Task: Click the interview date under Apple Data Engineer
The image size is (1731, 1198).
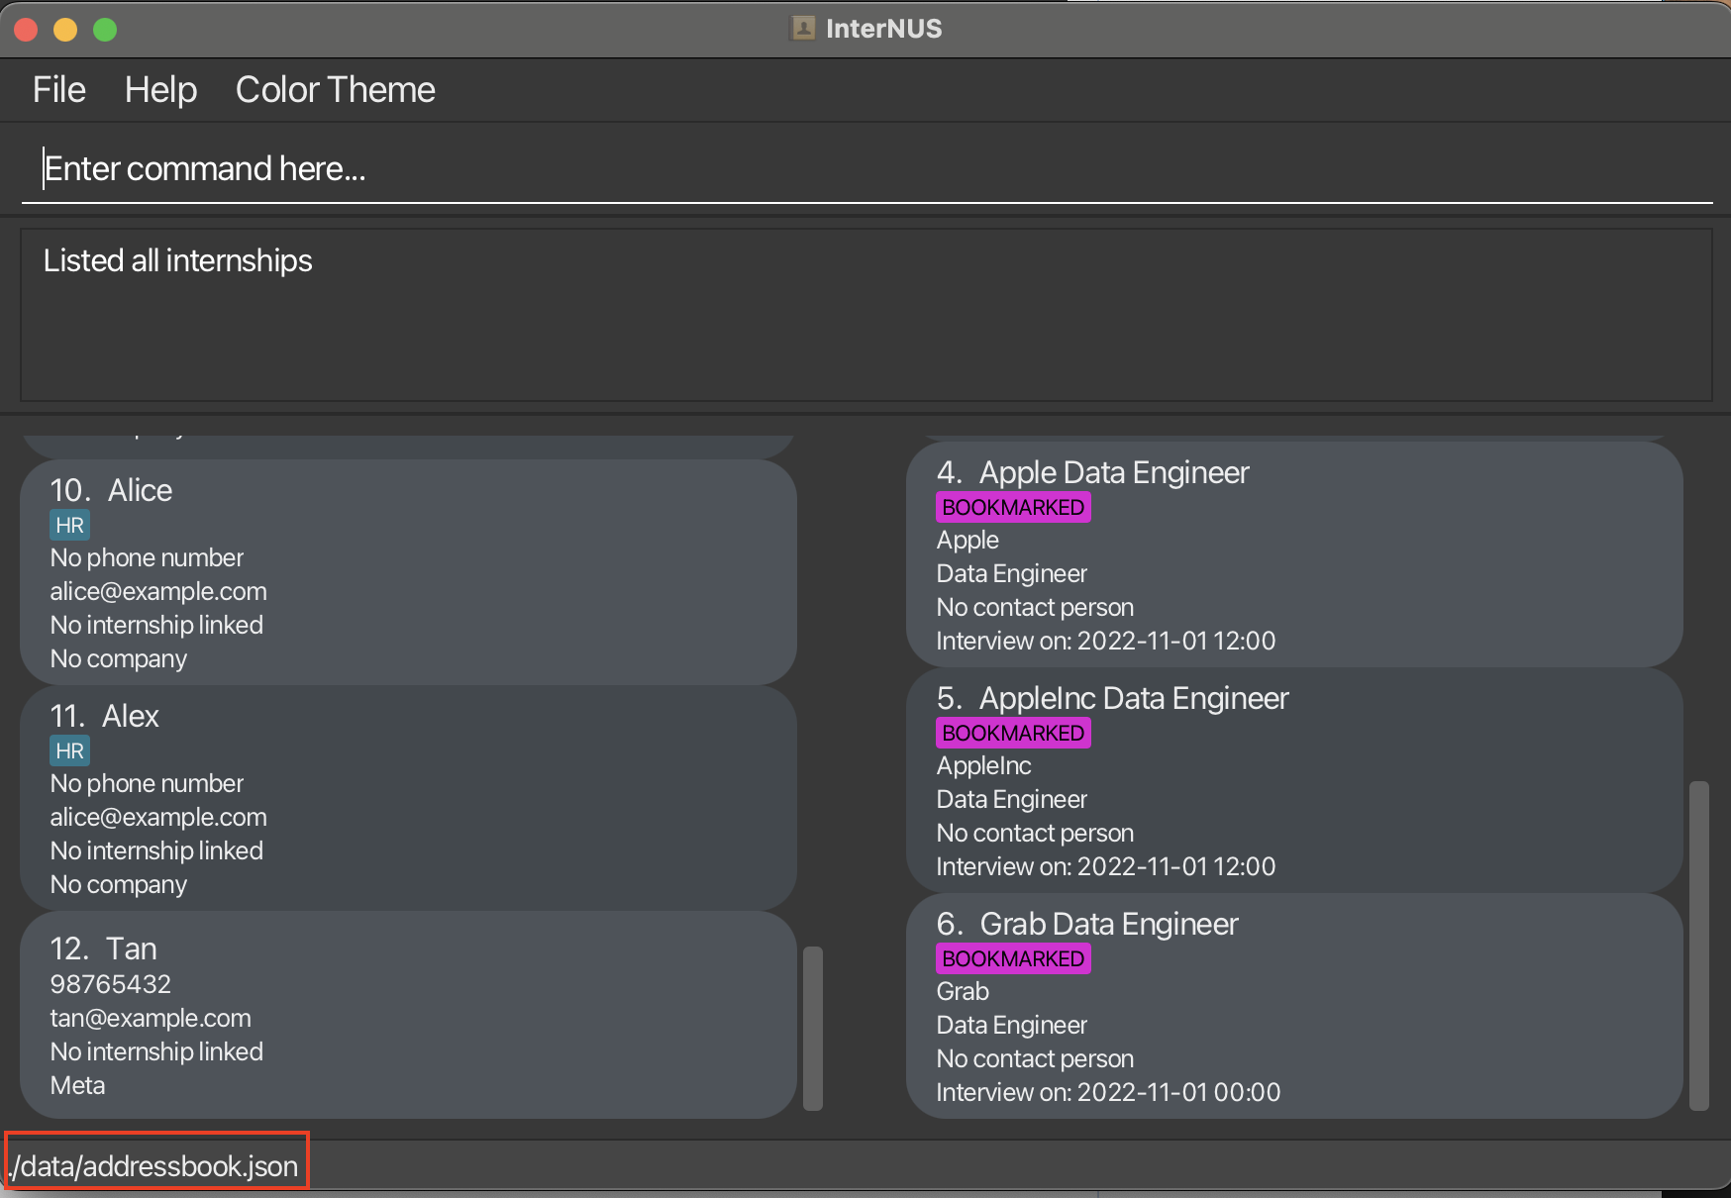Action: [1106, 641]
